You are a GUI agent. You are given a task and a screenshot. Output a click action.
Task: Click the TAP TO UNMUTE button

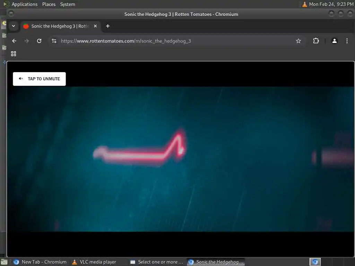pos(39,79)
